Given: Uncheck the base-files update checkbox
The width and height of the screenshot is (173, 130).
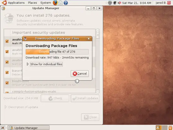Looking at the screenshot, I should (7, 72).
